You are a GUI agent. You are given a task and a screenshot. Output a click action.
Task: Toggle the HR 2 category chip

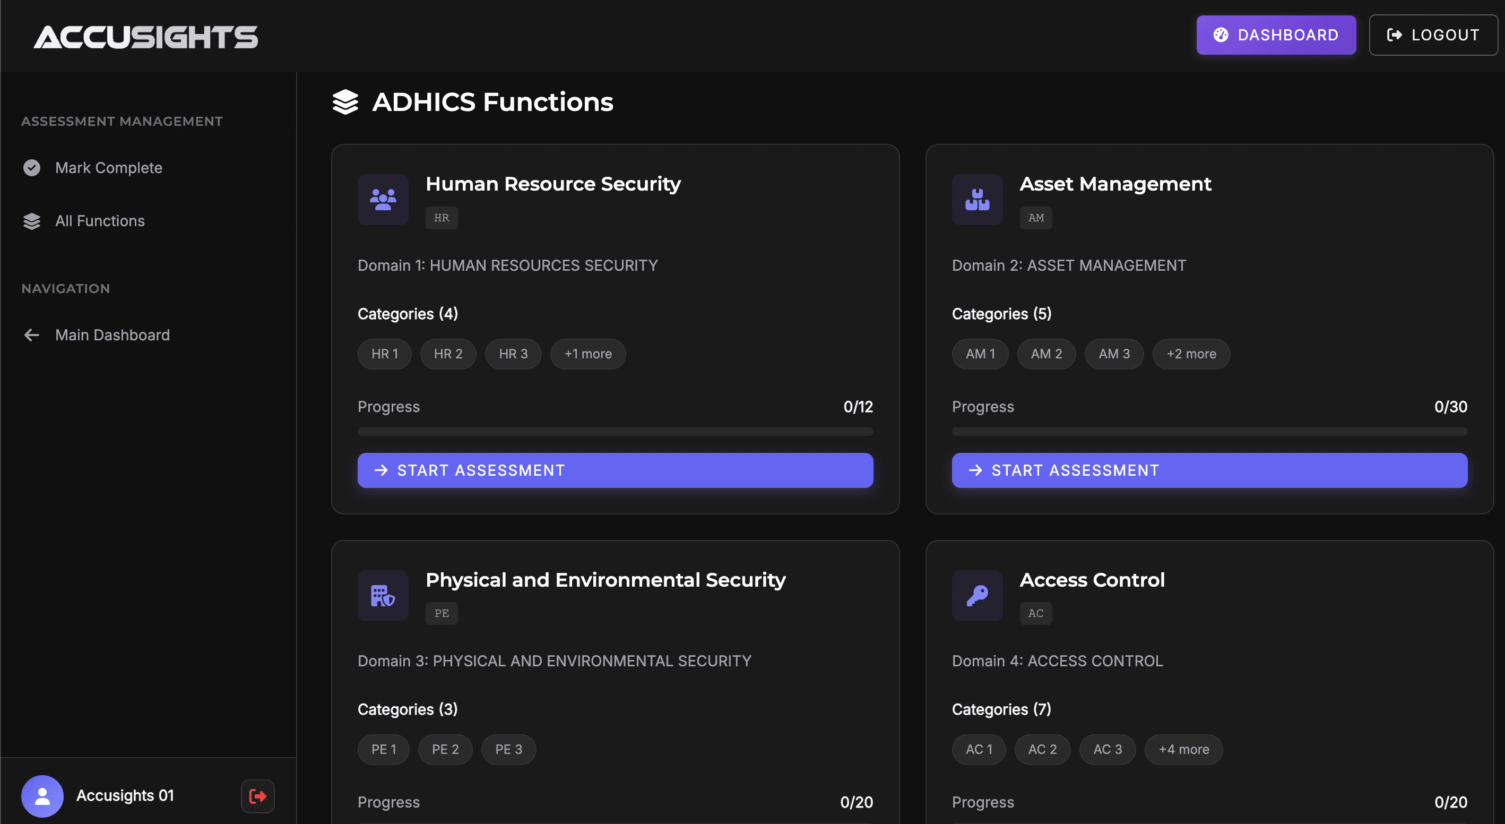pyautogui.click(x=447, y=354)
